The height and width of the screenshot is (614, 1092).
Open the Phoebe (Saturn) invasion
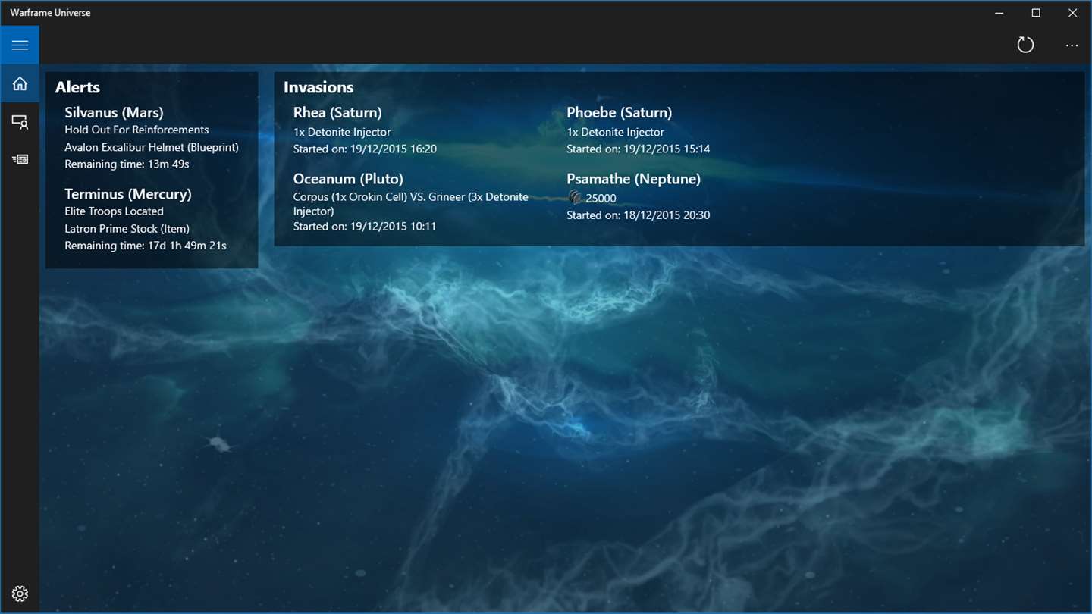point(620,113)
